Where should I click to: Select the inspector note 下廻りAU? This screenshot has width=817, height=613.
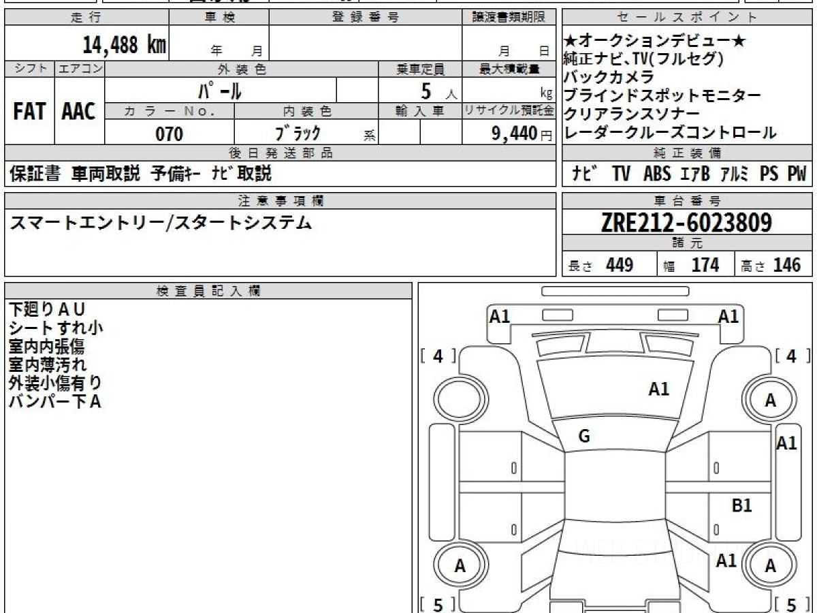(48, 310)
